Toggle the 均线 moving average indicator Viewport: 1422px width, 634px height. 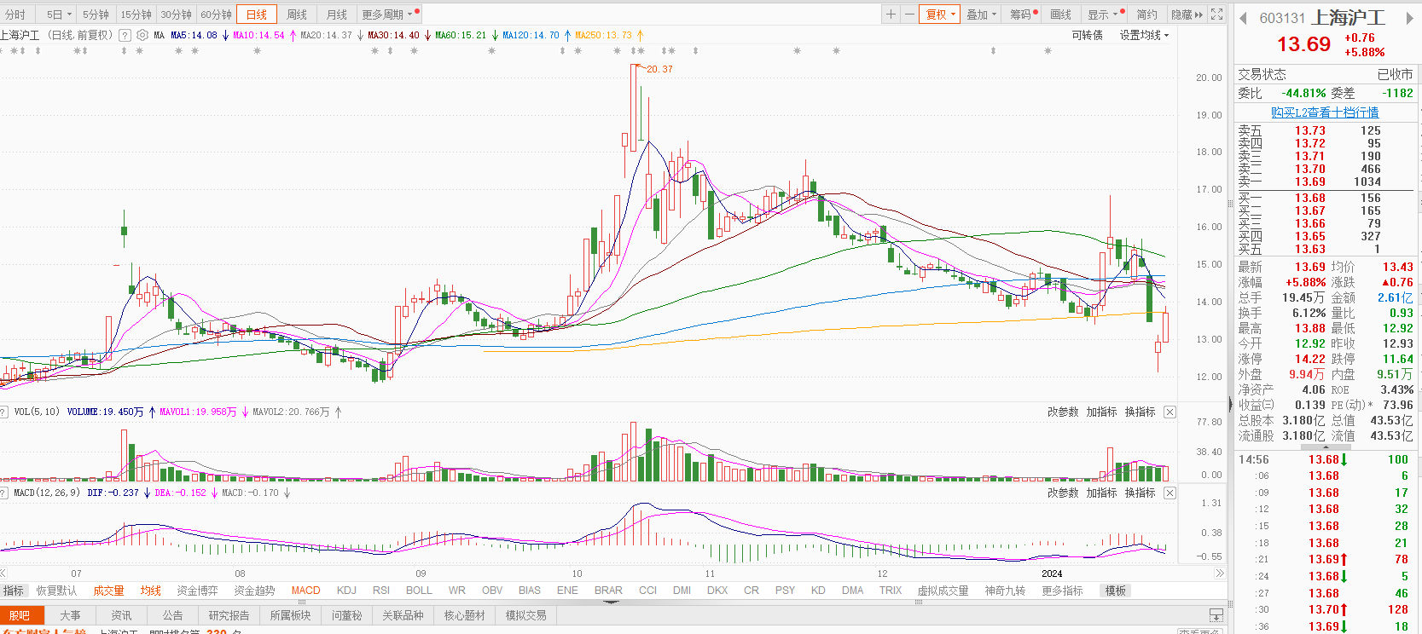[x=151, y=591]
